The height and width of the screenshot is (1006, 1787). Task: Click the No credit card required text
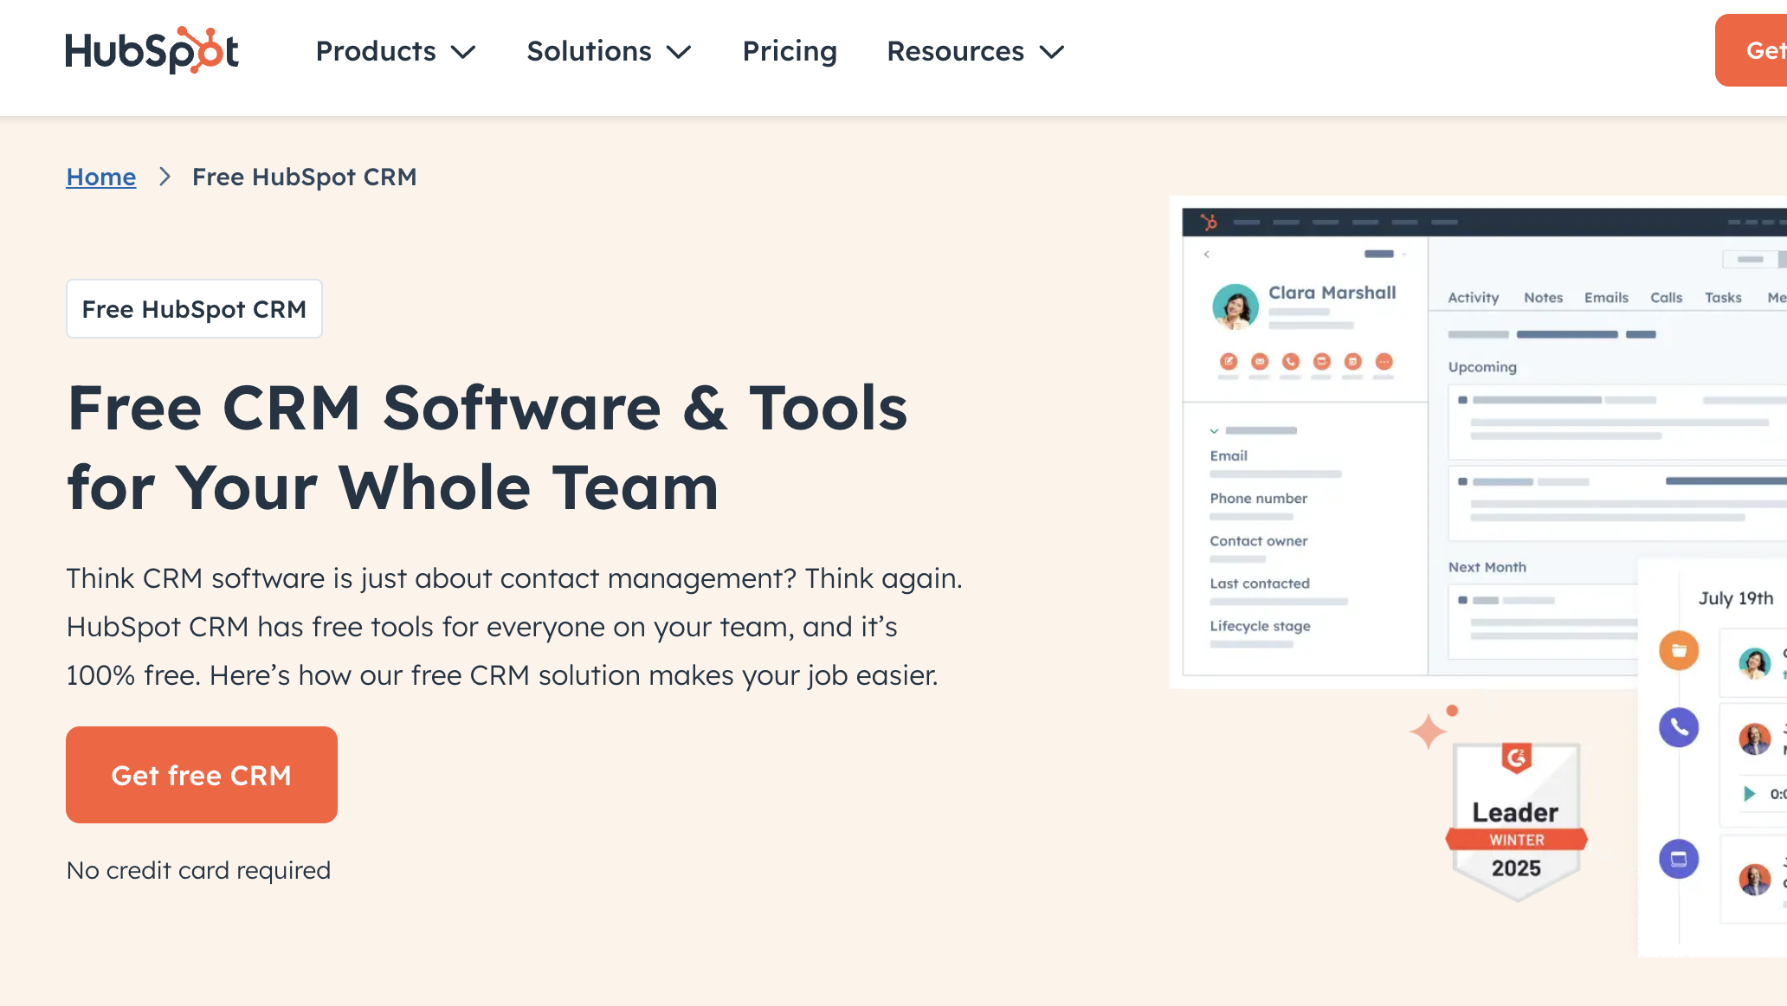[198, 870]
